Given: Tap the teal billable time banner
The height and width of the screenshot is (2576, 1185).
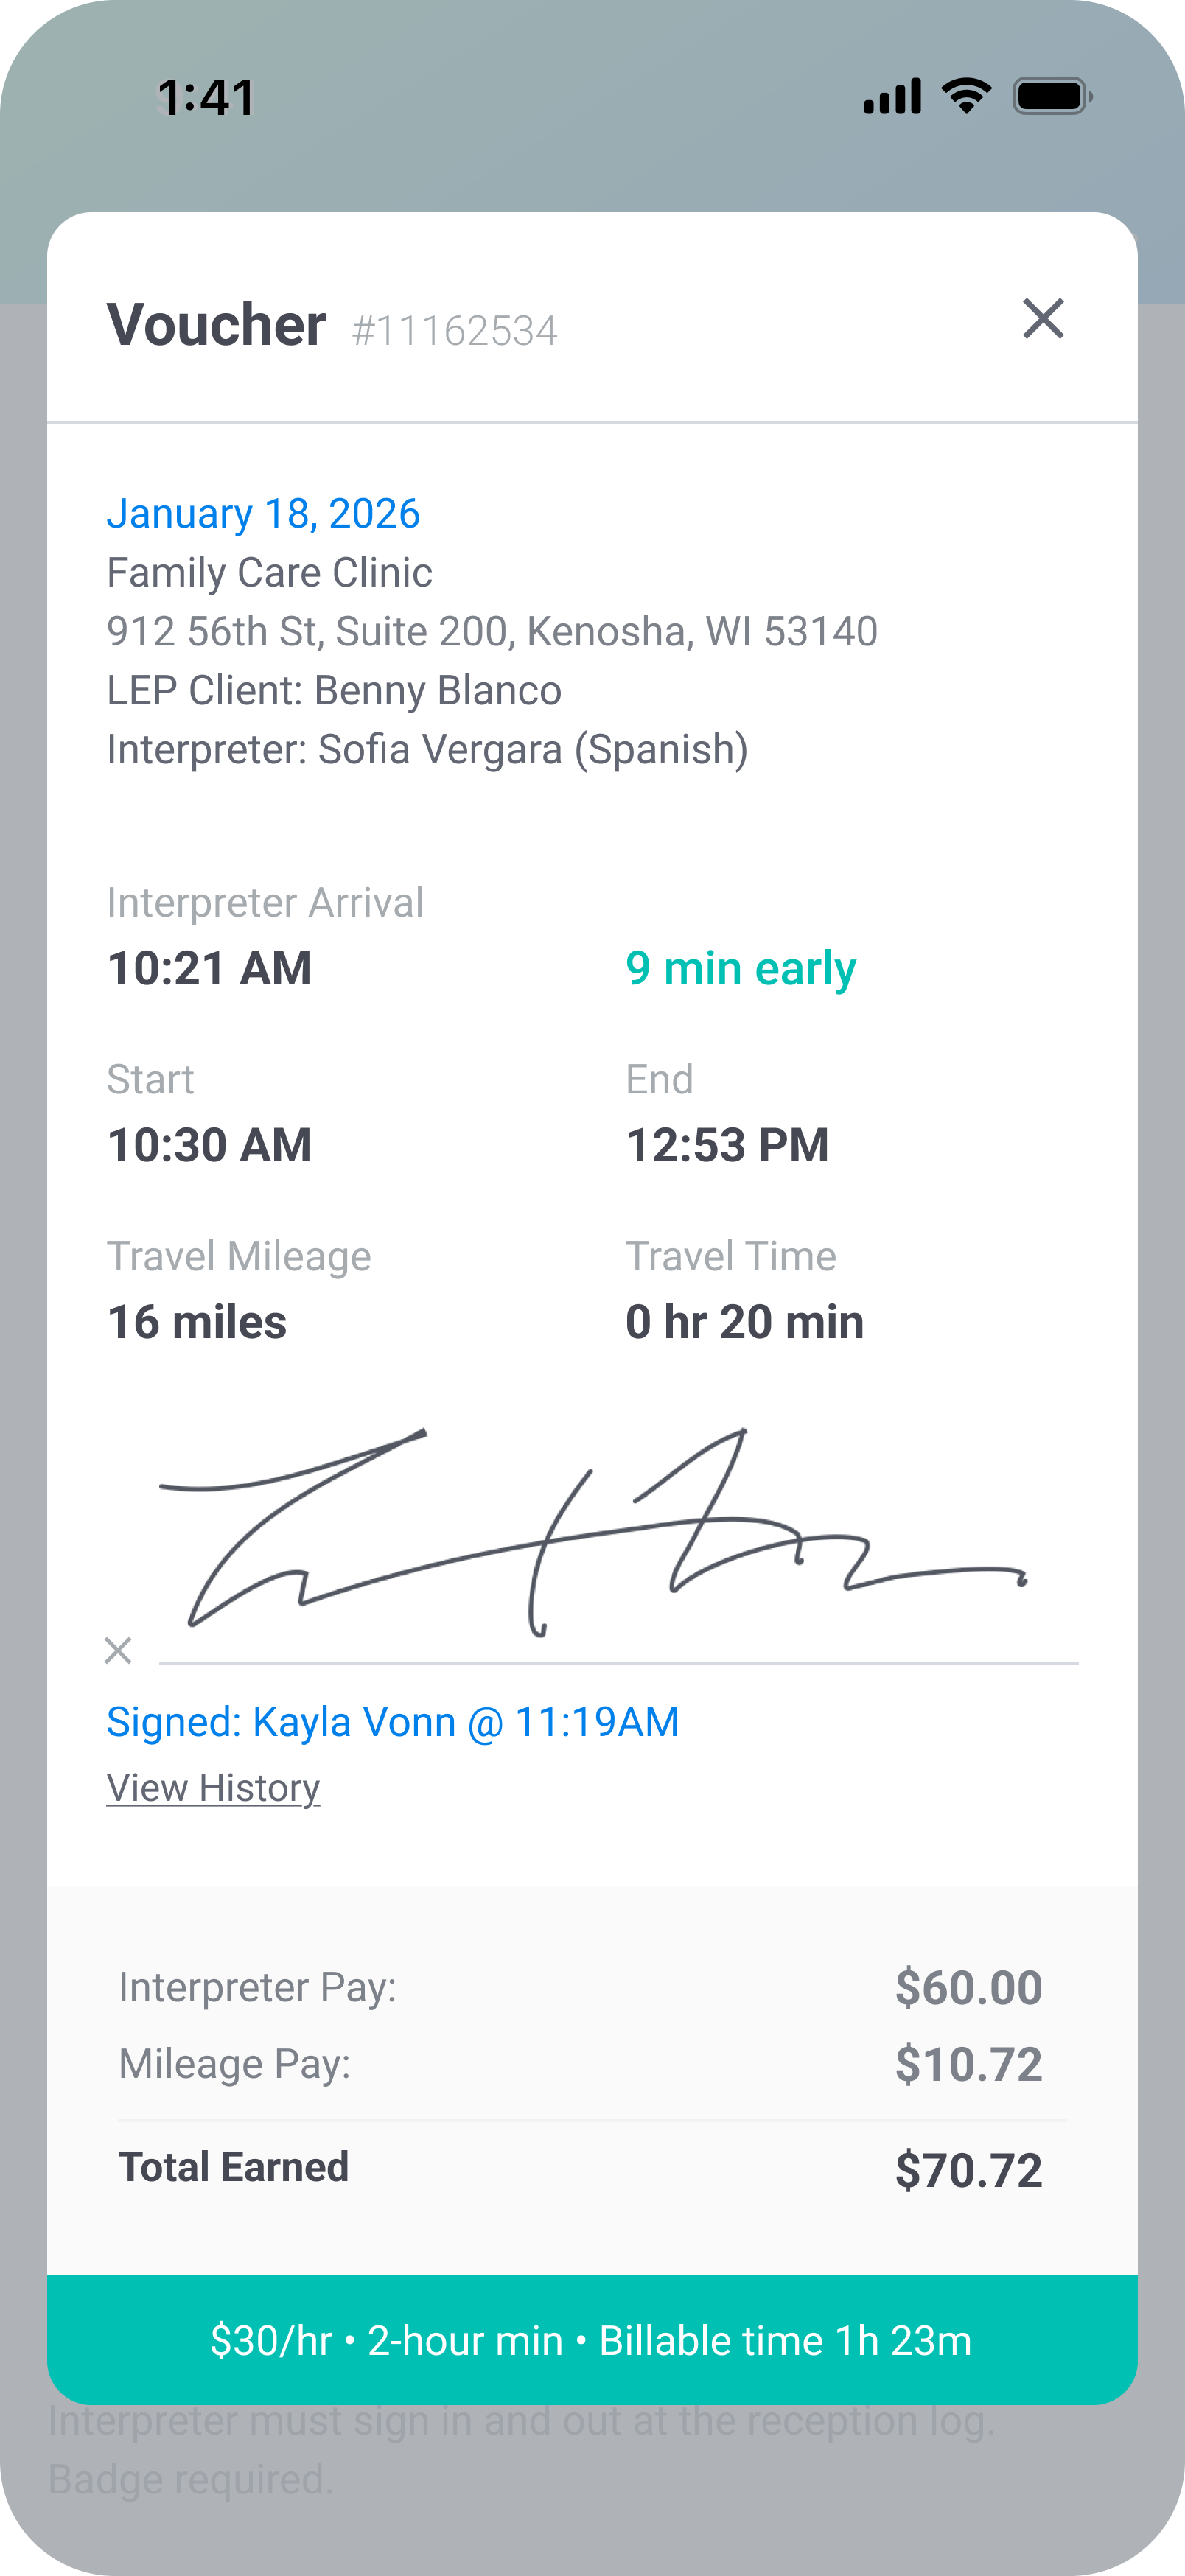Looking at the screenshot, I should 591,2340.
